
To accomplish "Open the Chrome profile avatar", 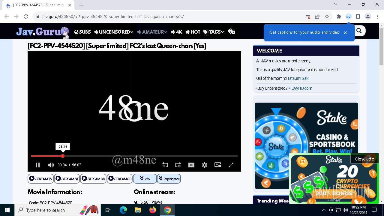I will tap(368, 16).
